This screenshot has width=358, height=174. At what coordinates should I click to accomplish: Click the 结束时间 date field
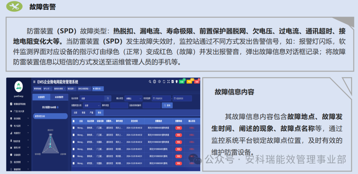pos(182,98)
